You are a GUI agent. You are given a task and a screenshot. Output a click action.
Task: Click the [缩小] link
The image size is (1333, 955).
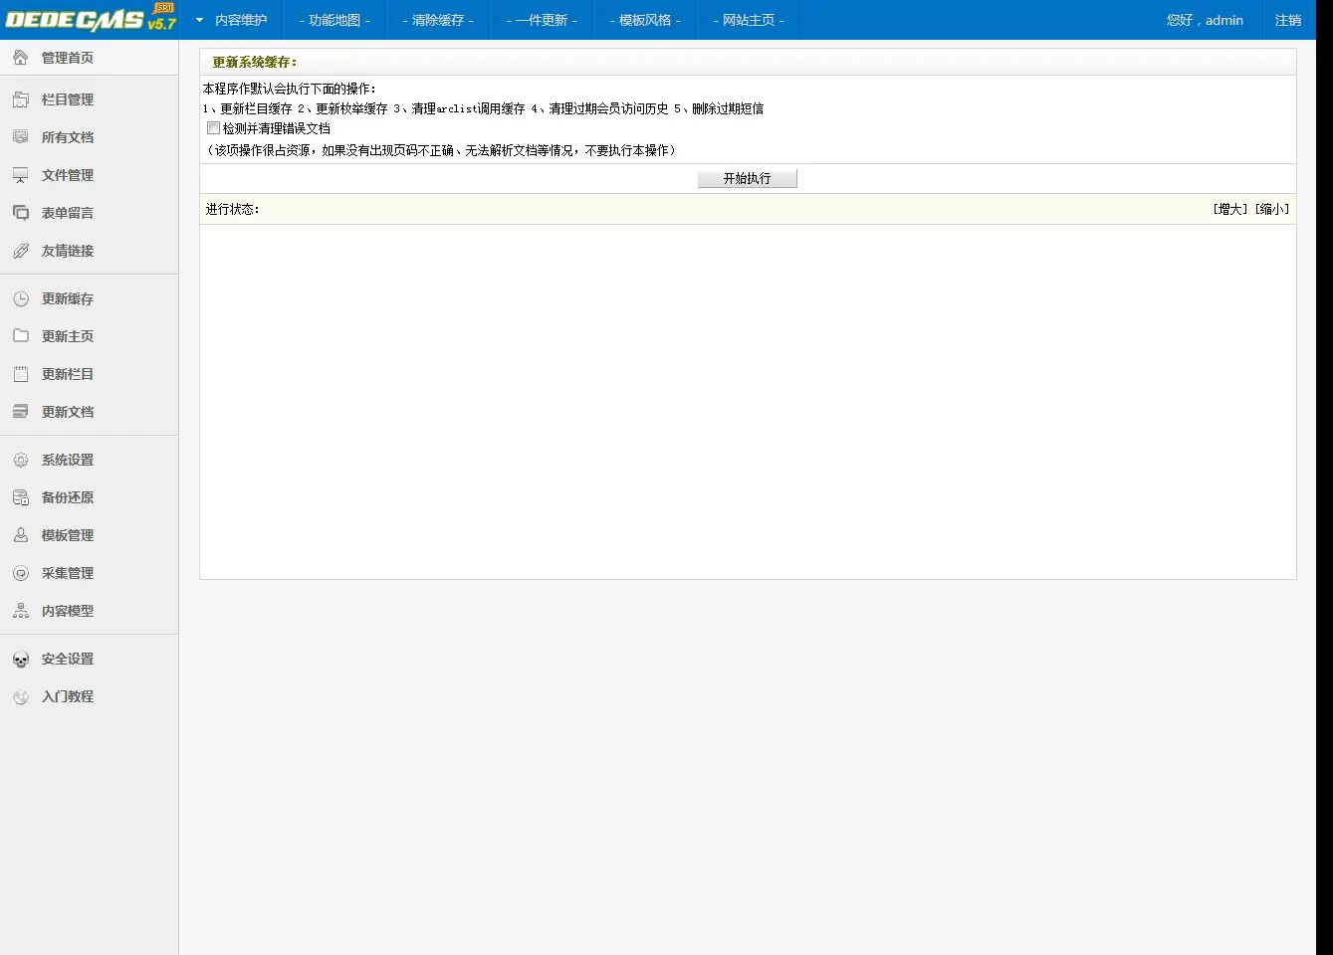[x=1271, y=209]
